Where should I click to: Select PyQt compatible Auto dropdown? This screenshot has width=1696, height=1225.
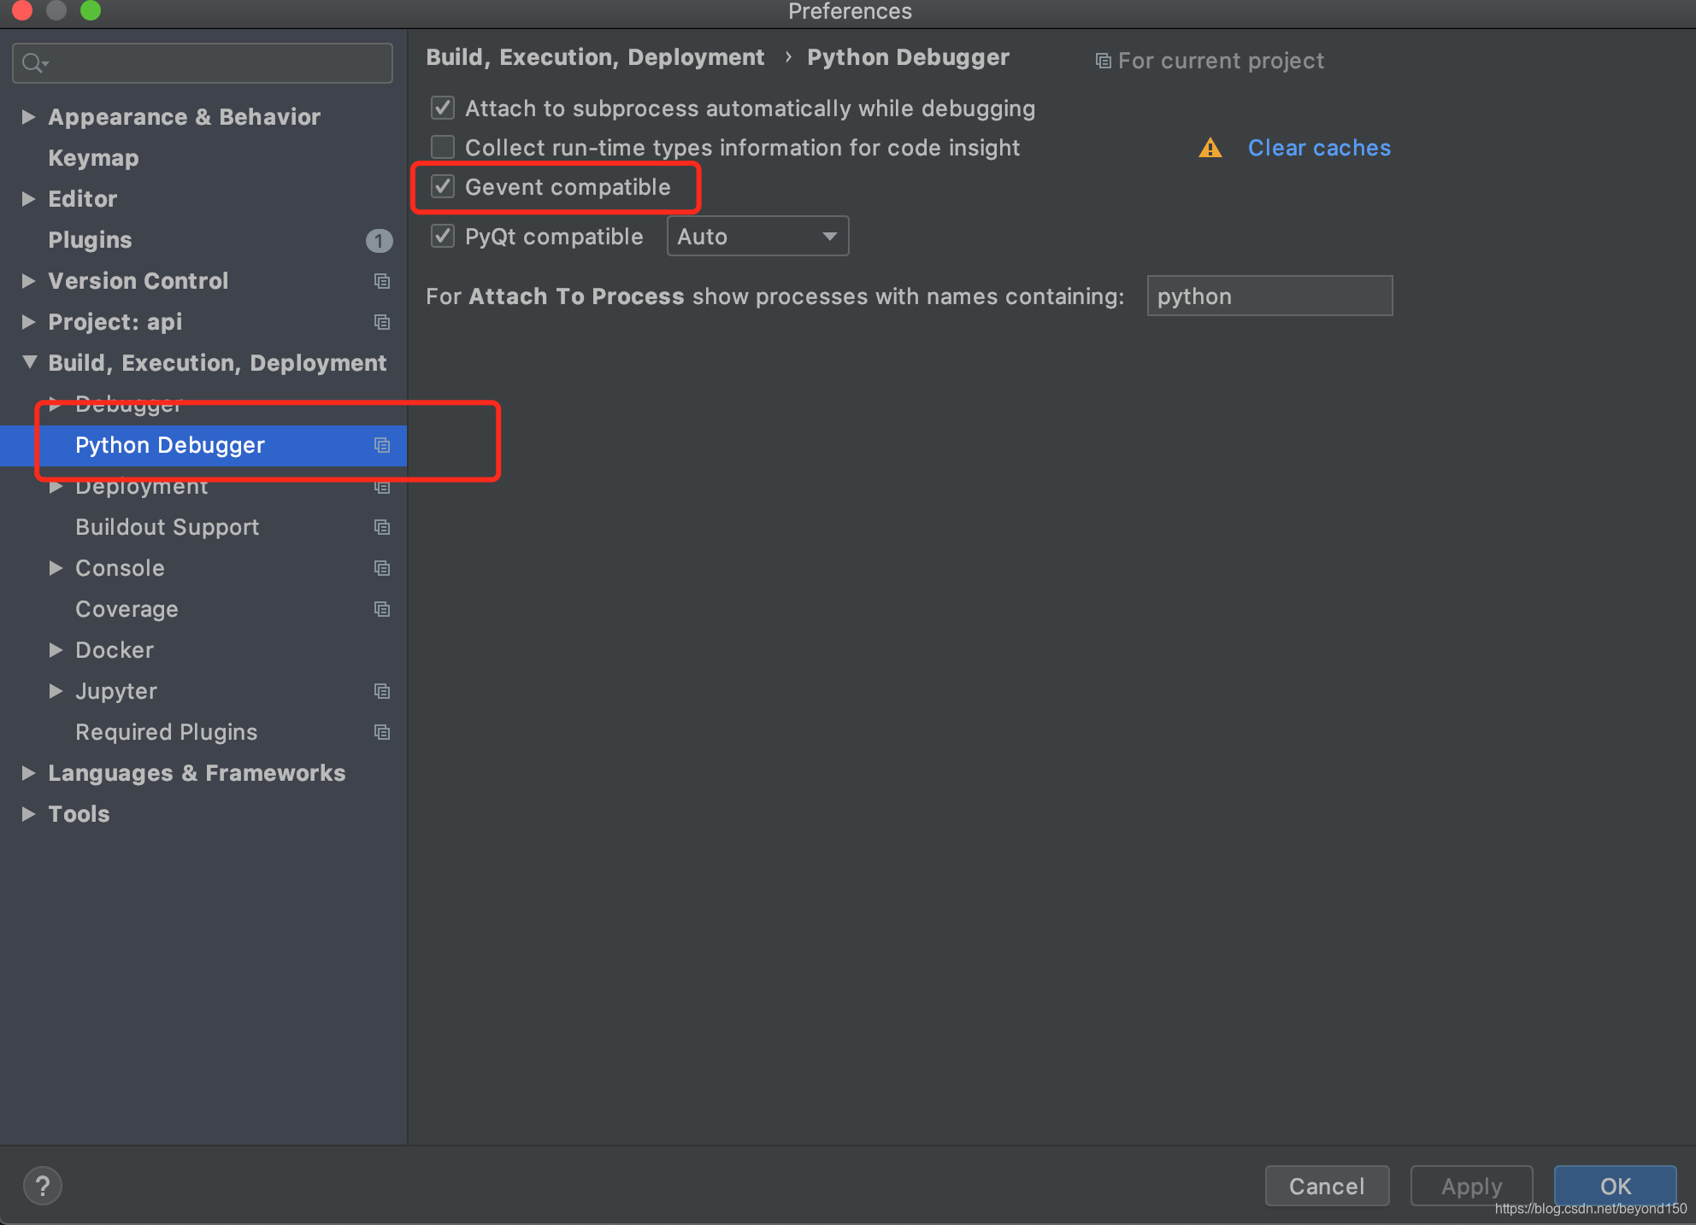tap(756, 237)
